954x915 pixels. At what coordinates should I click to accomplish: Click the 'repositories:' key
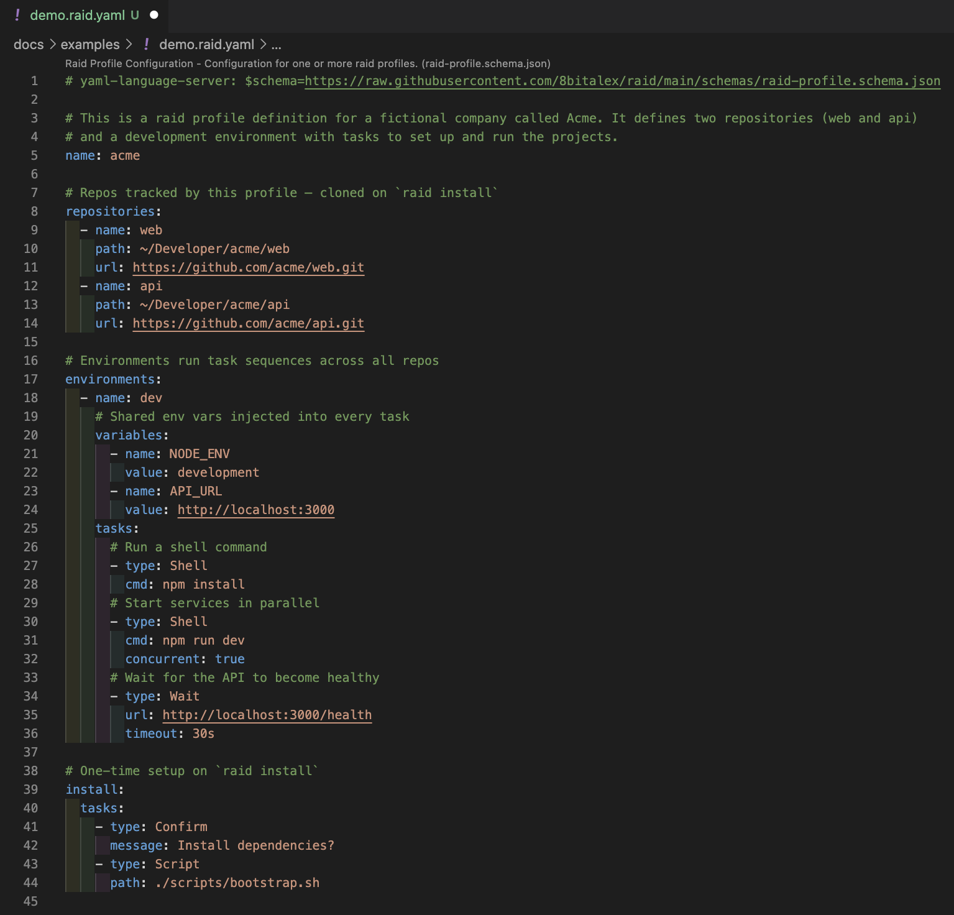pyautogui.click(x=110, y=212)
